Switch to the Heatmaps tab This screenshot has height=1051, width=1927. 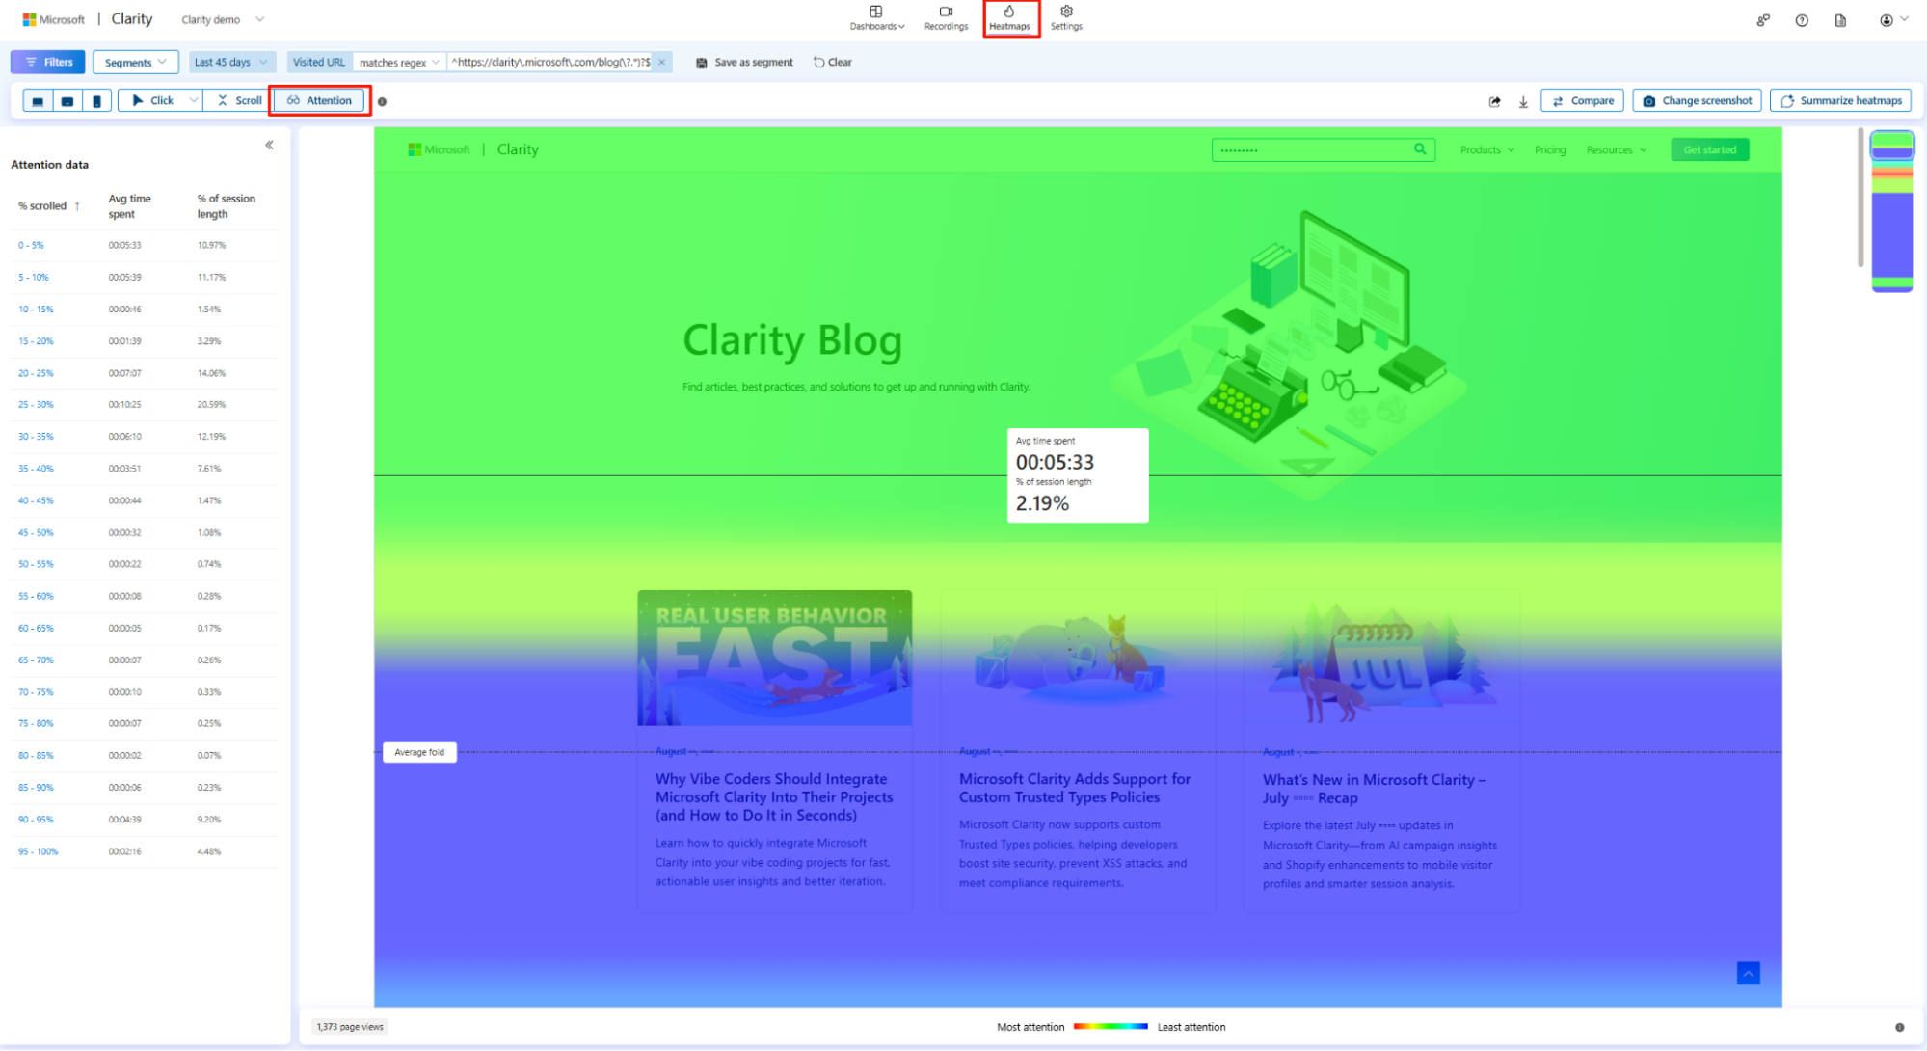pyautogui.click(x=1009, y=18)
